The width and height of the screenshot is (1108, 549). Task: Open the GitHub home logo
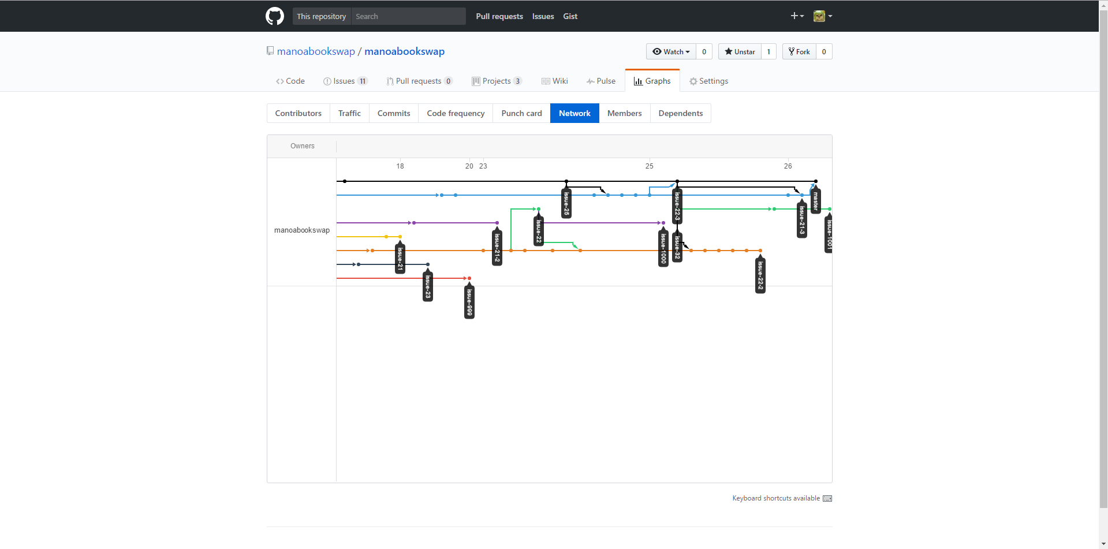tap(275, 16)
